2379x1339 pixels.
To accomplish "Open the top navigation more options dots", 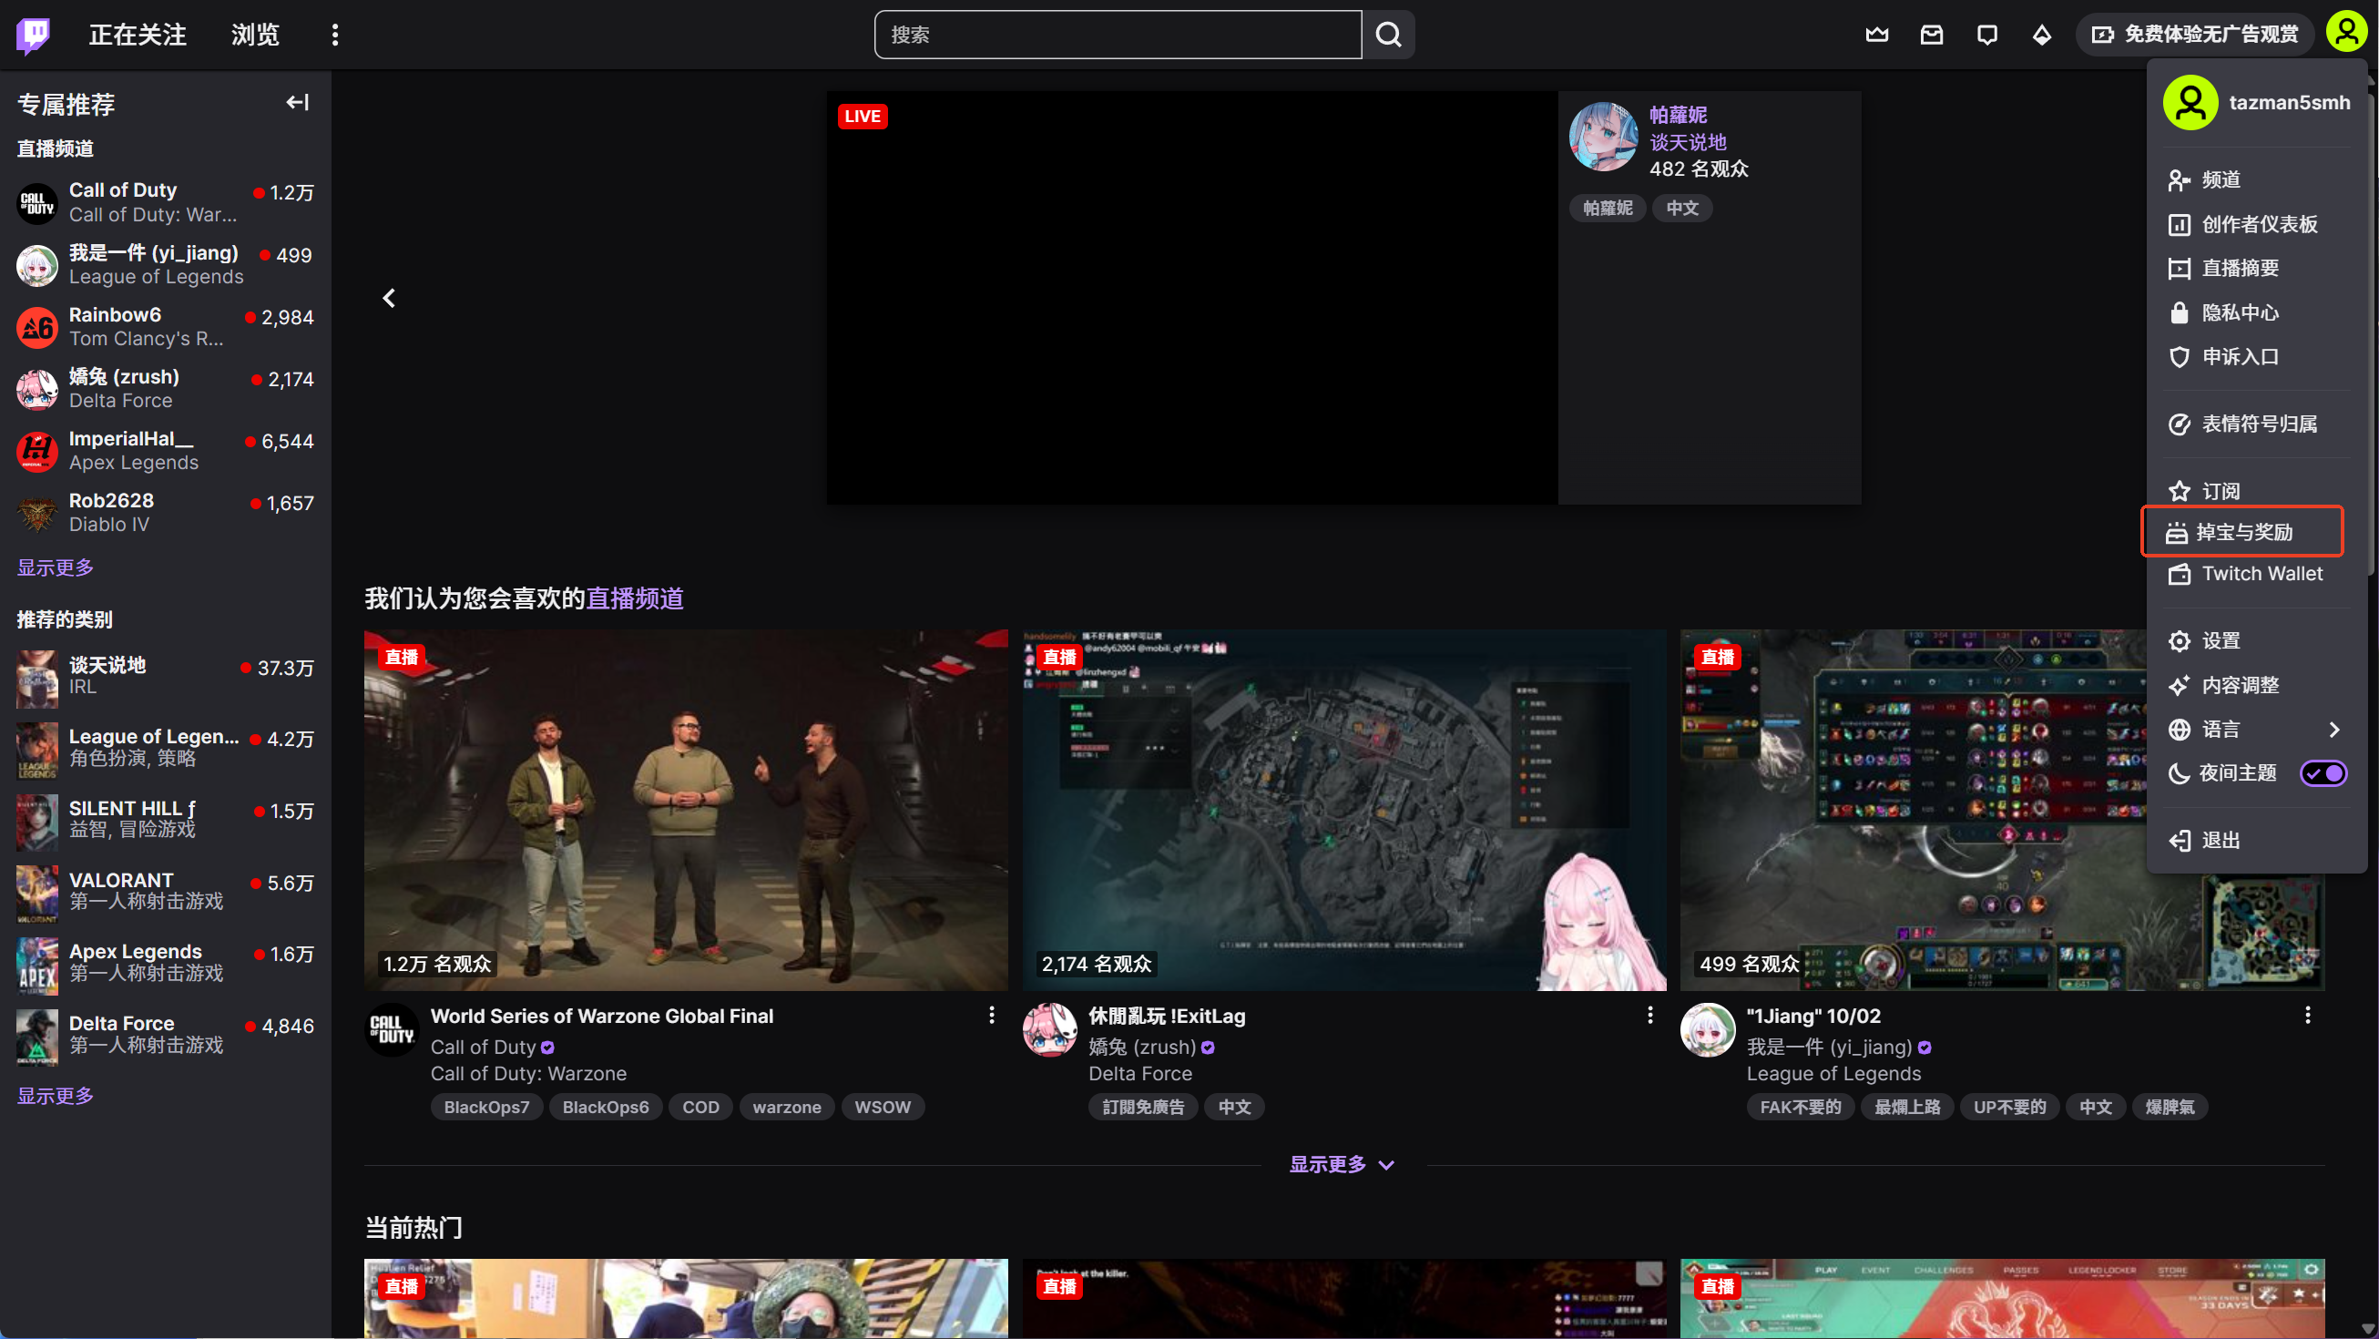I will (335, 36).
